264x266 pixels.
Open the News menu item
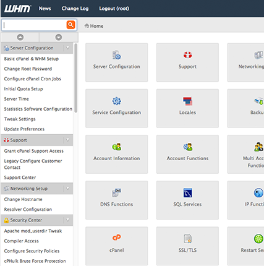click(45, 9)
